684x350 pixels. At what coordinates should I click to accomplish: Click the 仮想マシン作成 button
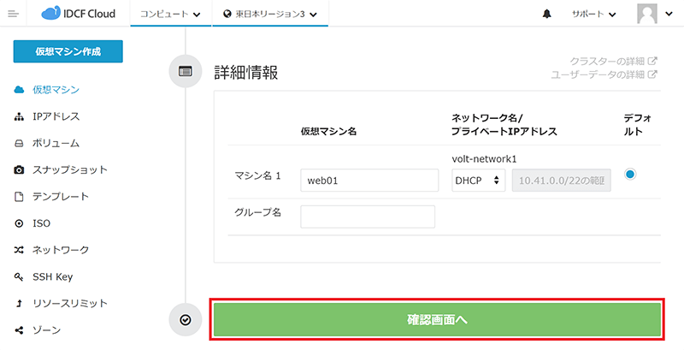pyautogui.click(x=68, y=51)
